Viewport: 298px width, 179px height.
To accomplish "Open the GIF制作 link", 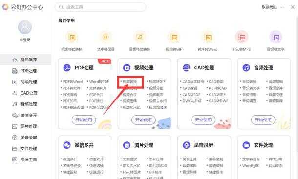I will point(155,172).
